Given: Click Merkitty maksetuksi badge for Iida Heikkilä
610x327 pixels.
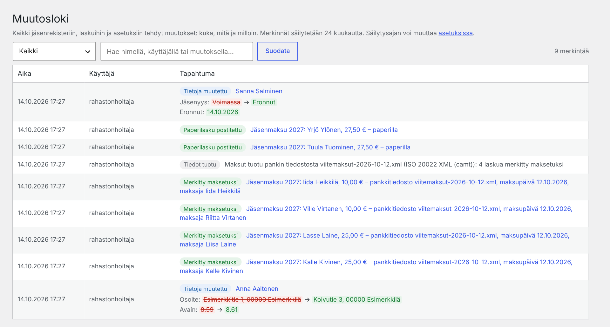Looking at the screenshot, I should pos(211,182).
